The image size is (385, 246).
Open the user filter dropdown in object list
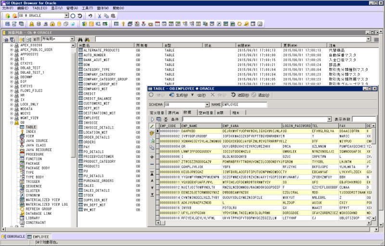[x=72, y=39]
